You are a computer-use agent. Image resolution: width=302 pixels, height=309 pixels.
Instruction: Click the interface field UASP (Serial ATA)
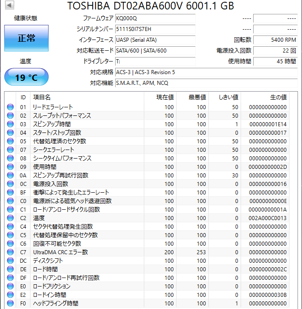tap(155, 40)
